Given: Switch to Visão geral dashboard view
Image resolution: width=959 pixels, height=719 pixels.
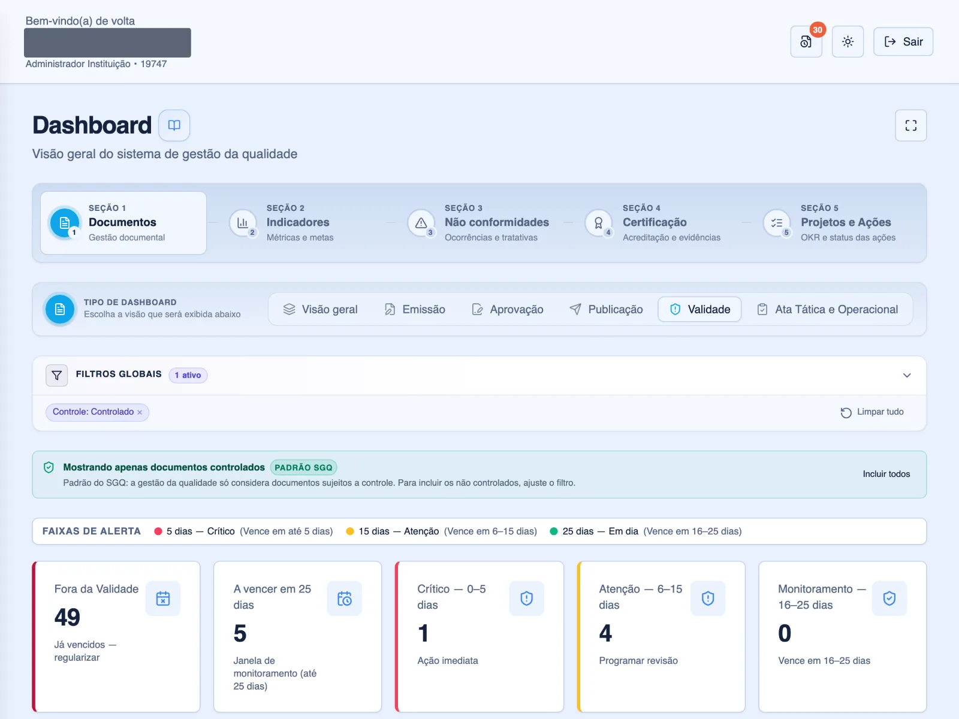Looking at the screenshot, I should [x=320, y=309].
